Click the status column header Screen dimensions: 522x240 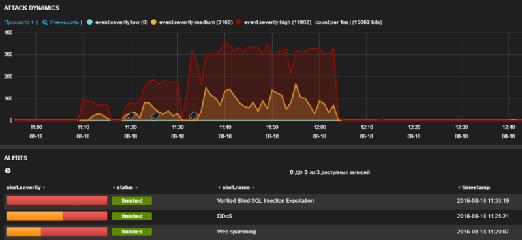125,187
